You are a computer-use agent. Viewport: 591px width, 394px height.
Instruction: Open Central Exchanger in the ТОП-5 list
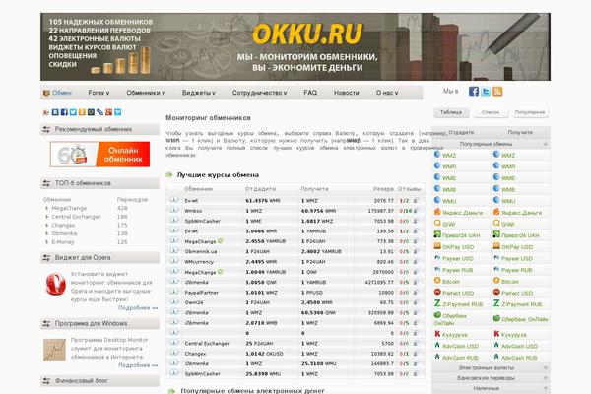click(x=76, y=217)
